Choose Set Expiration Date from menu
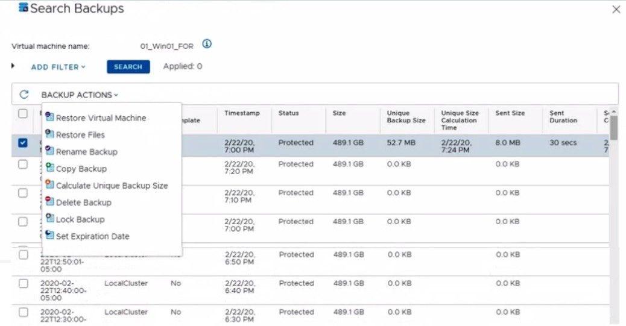 click(x=92, y=236)
